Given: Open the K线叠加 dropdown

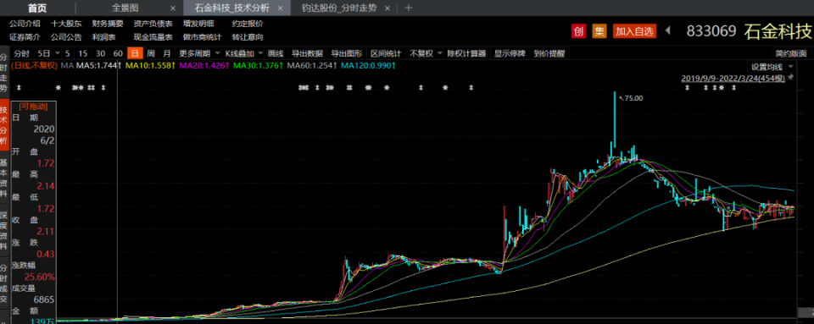Looking at the screenshot, I should pyautogui.click(x=243, y=53).
